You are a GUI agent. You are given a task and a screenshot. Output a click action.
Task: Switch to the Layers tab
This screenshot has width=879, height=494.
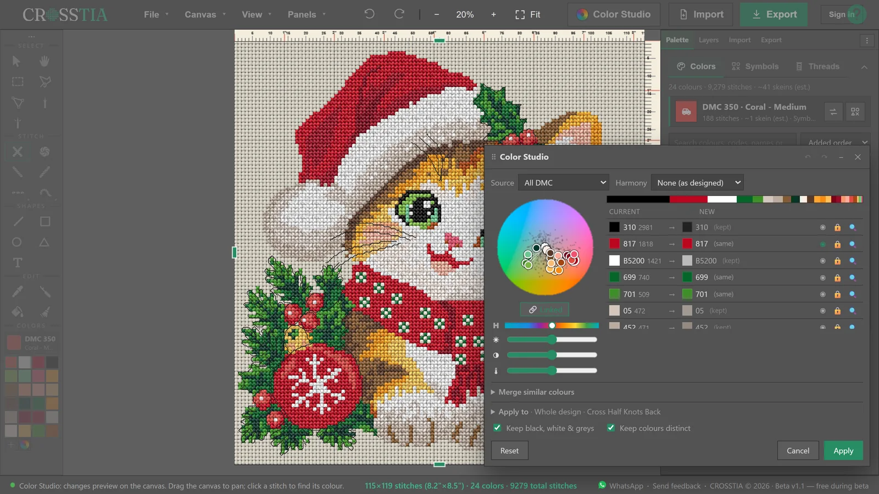click(709, 40)
